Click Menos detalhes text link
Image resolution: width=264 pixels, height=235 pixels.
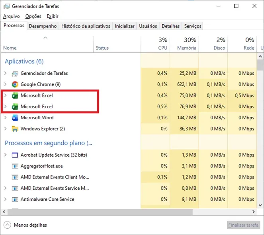pyautogui.click(x=30, y=225)
